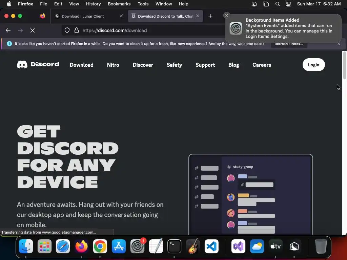Open Google Chrome from the dock
The width and height of the screenshot is (347, 260).
point(100,246)
